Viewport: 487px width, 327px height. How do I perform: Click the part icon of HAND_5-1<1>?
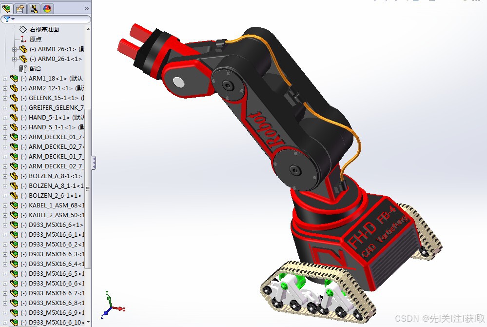14,118
